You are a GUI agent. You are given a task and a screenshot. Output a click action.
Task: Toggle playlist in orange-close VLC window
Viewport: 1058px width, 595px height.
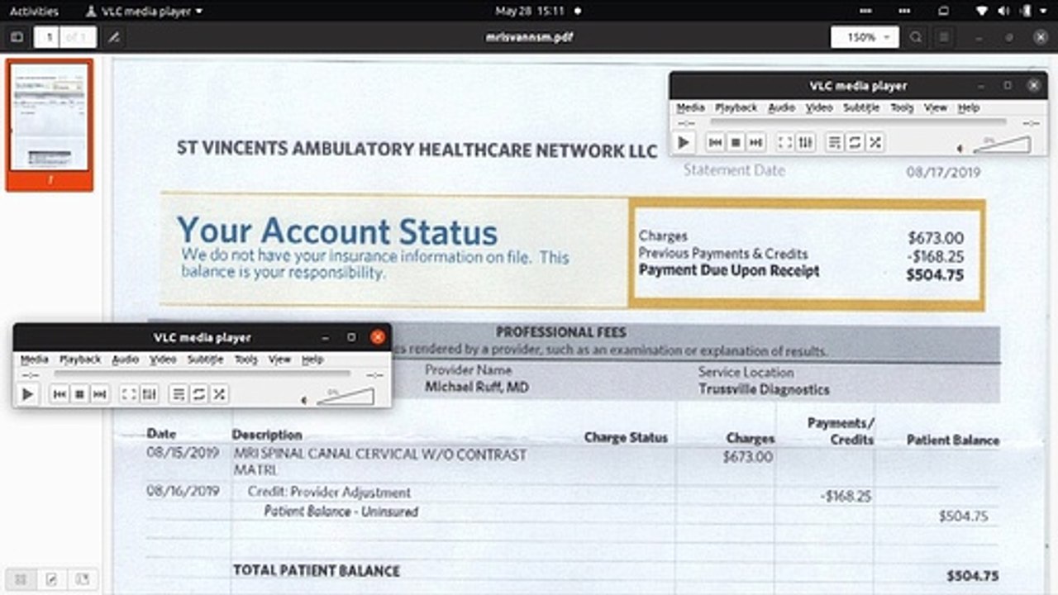click(179, 394)
